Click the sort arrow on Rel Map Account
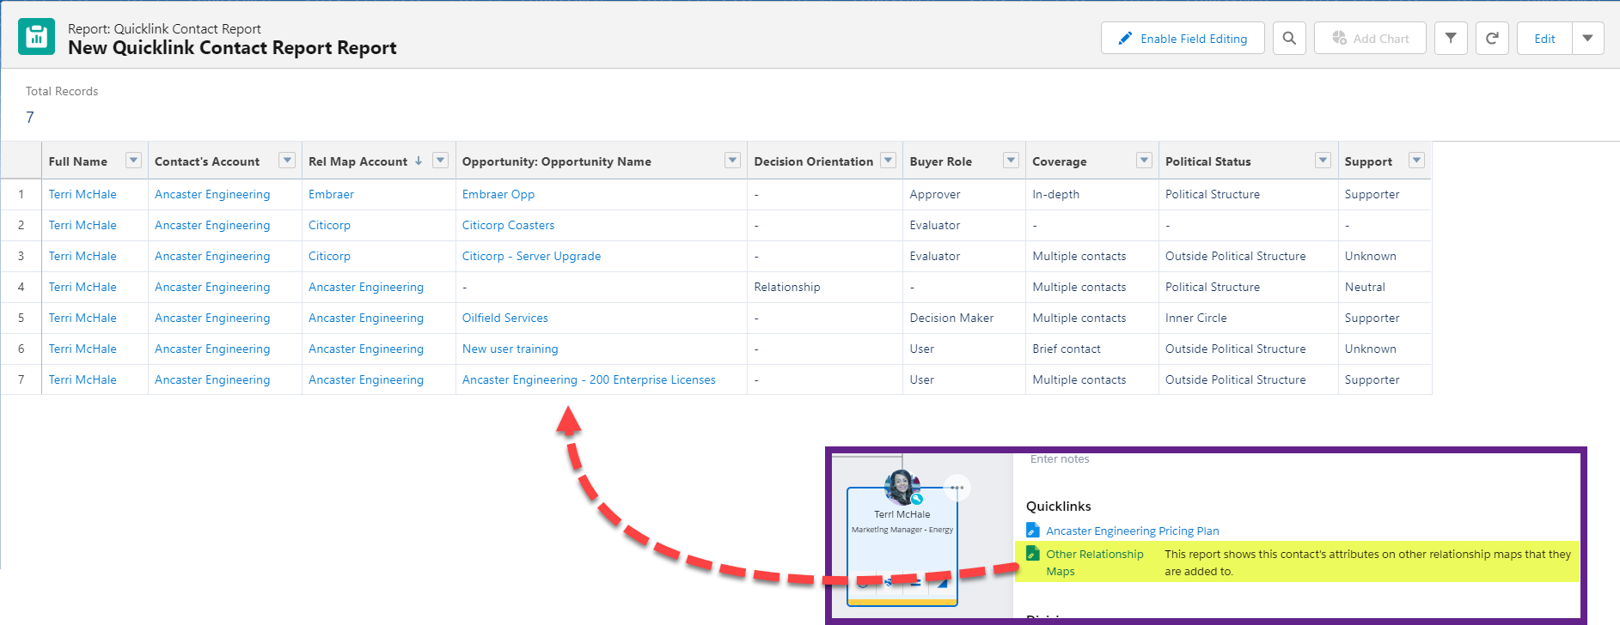1620x625 pixels. [x=419, y=161]
